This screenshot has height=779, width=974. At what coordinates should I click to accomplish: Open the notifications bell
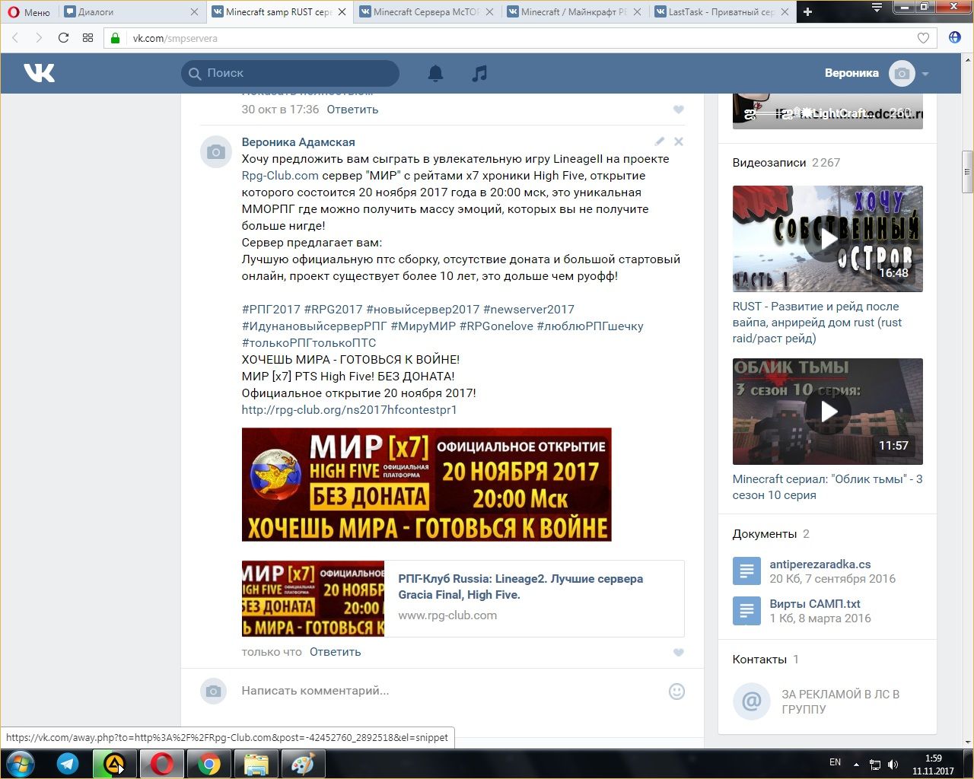[435, 73]
